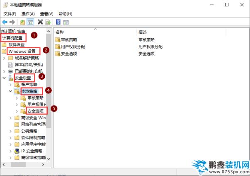Open the 文件(F) menu

click(10, 14)
